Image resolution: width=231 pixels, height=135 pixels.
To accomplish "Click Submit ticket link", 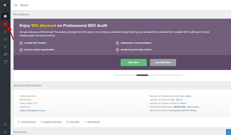I will [28, 122].
